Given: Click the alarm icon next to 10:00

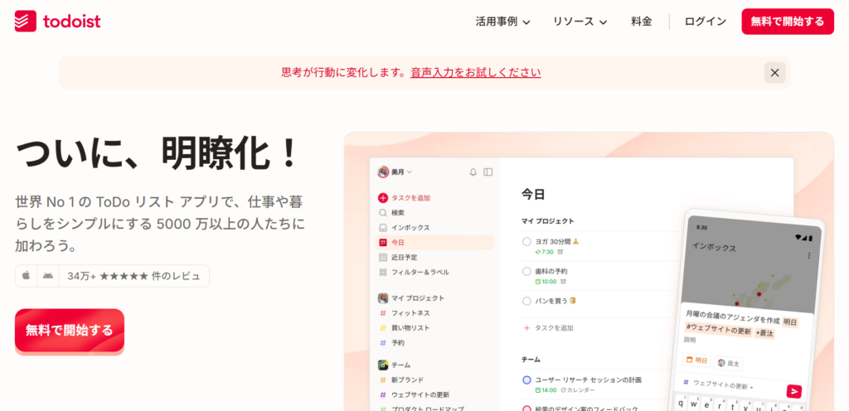Looking at the screenshot, I should point(564,282).
